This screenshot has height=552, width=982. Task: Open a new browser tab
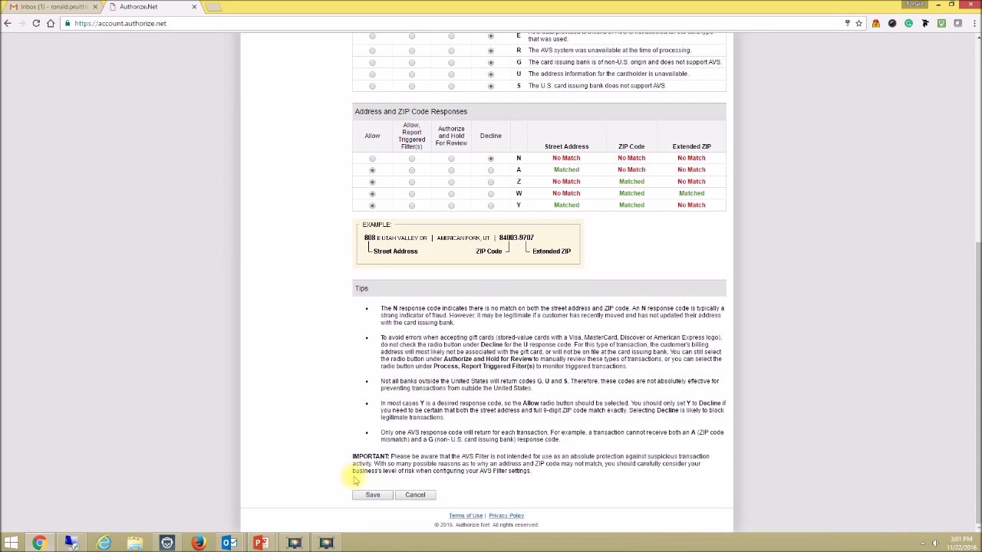pyautogui.click(x=213, y=7)
